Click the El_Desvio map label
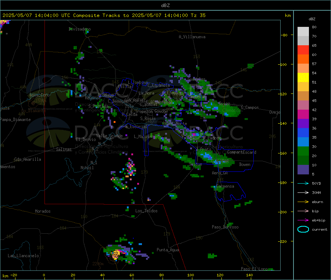 point(86,139)
